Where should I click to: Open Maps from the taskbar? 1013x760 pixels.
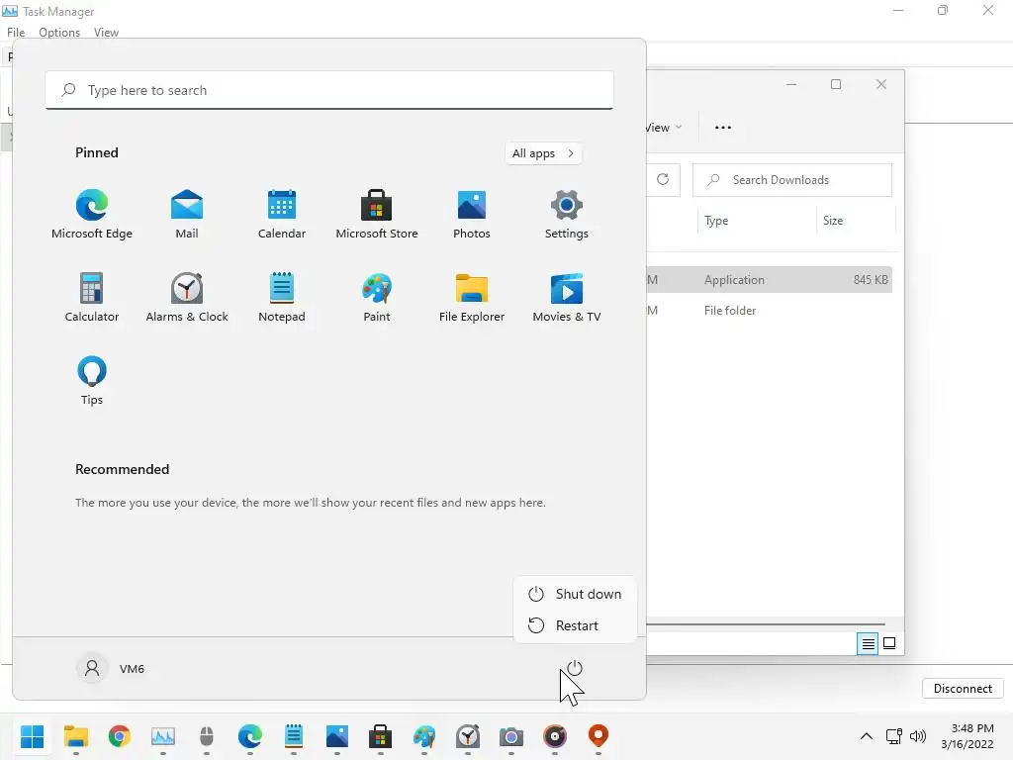(599, 736)
